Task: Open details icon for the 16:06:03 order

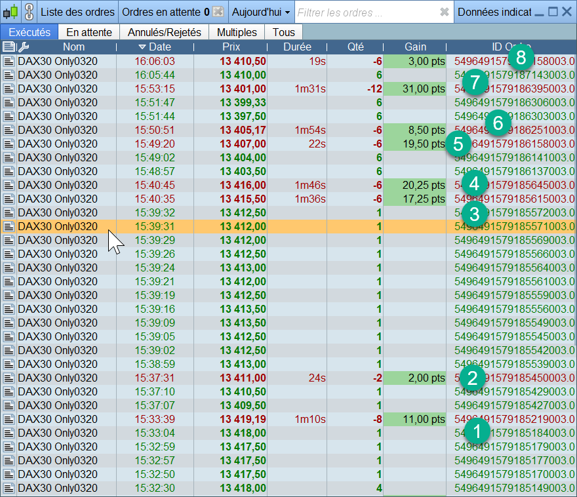Action: point(9,61)
